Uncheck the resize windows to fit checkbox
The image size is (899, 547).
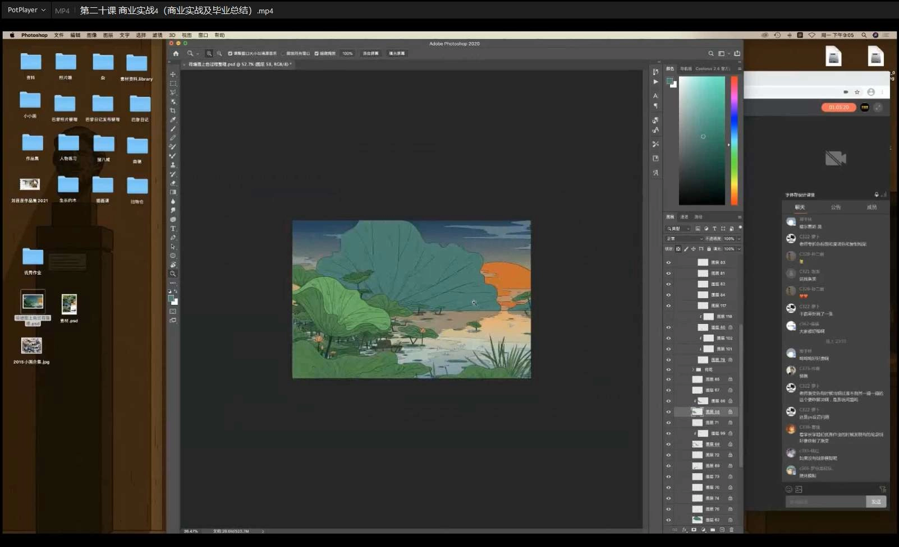point(230,53)
